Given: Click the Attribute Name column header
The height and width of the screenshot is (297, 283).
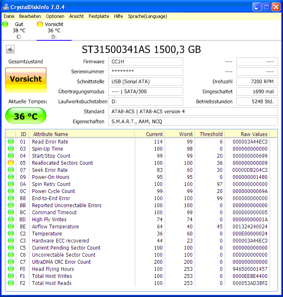Looking at the screenshot, I should tap(82, 134).
